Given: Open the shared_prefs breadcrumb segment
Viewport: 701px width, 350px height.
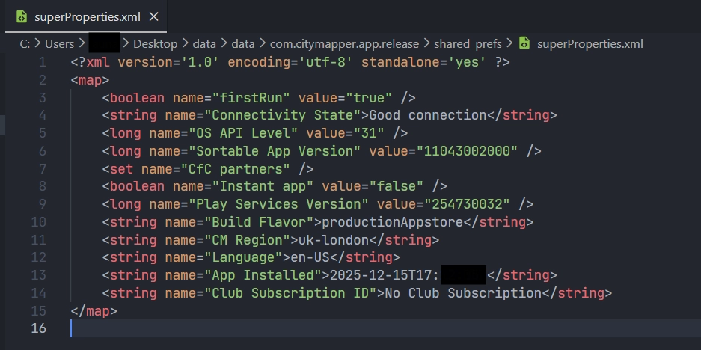Looking at the screenshot, I should point(468,44).
